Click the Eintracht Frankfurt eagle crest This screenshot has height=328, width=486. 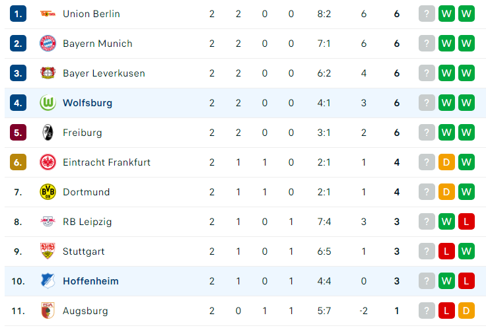coord(48,162)
